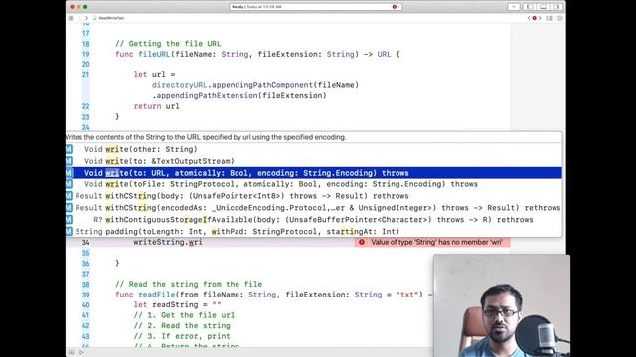The image size is (636, 357).
Task: Click the "// 2. Read the string" comment
Action: (x=182, y=326)
